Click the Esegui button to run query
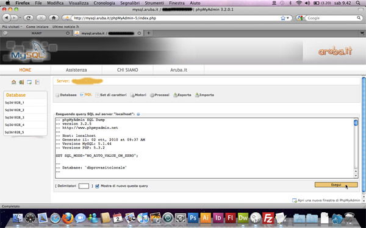The image size is (366, 228). tap(336, 185)
